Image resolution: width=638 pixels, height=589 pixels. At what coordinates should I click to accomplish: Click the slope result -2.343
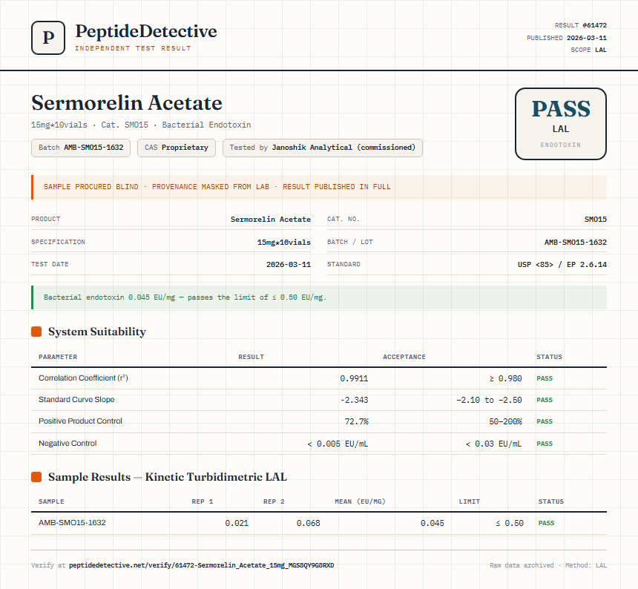point(354,400)
